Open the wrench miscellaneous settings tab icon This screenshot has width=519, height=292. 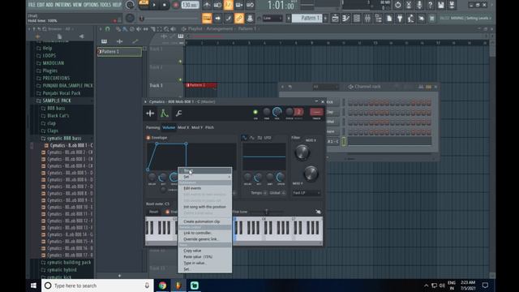point(178,114)
